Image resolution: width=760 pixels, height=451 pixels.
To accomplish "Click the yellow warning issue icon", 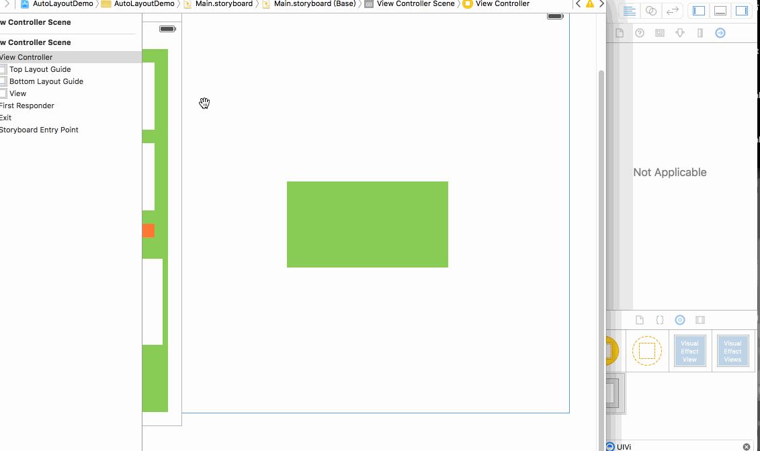I will click(x=590, y=4).
